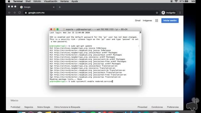Open the Sobre Google footer link
The height and width of the screenshot is (113, 201).
point(44,107)
